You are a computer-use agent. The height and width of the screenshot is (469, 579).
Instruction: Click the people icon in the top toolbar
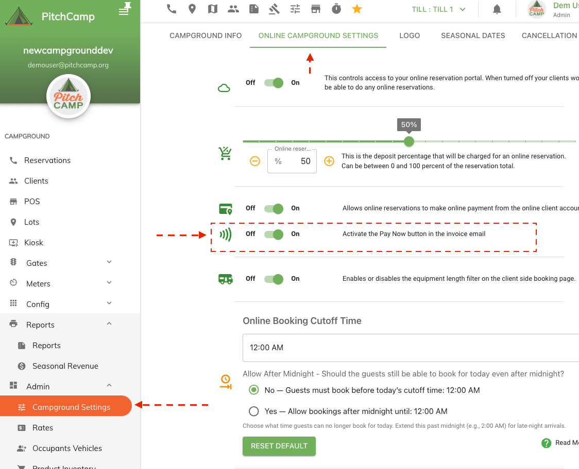233,9
